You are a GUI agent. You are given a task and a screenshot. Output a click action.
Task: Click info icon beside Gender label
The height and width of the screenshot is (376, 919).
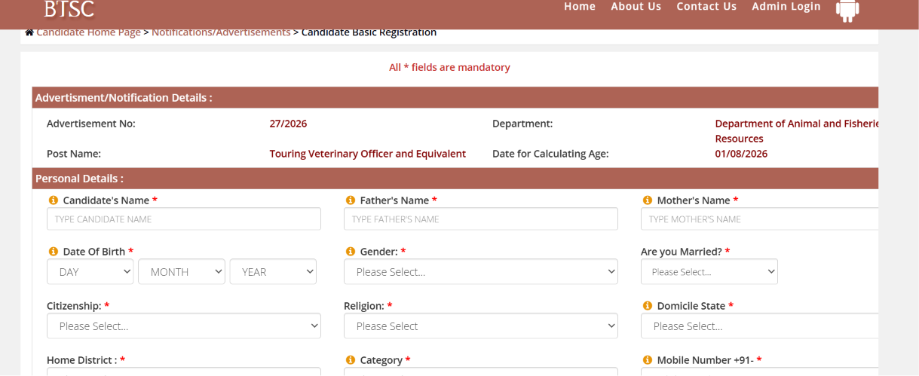(x=350, y=252)
